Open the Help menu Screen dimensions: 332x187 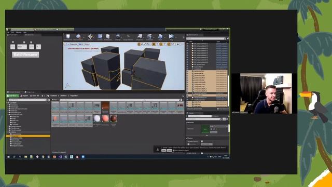pyautogui.click(x=25, y=32)
